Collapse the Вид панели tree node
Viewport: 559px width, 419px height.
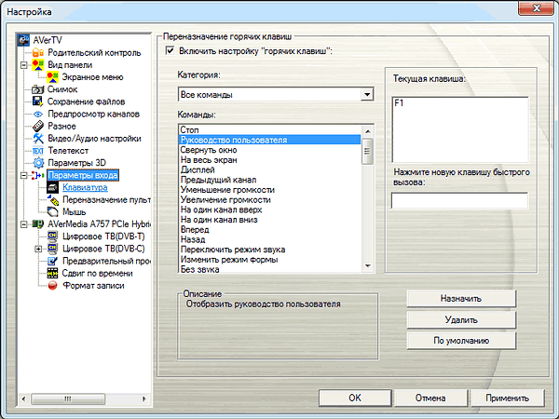coord(23,65)
